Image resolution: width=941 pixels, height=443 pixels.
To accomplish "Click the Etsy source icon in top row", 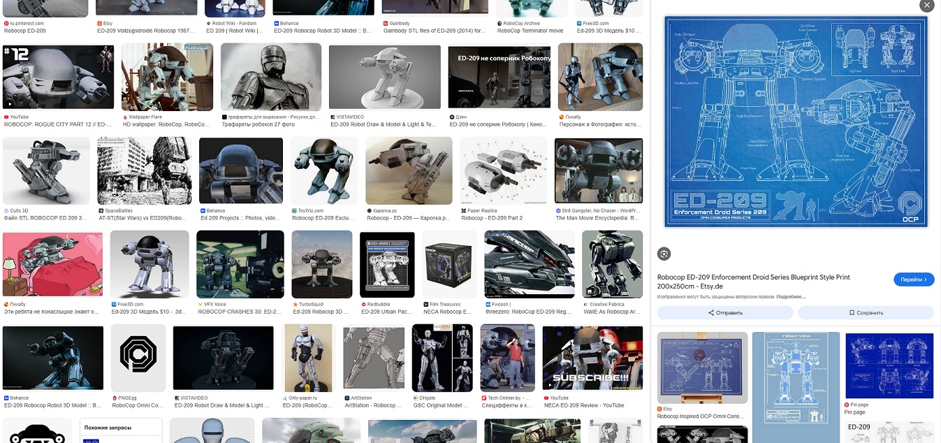I will (x=100, y=23).
